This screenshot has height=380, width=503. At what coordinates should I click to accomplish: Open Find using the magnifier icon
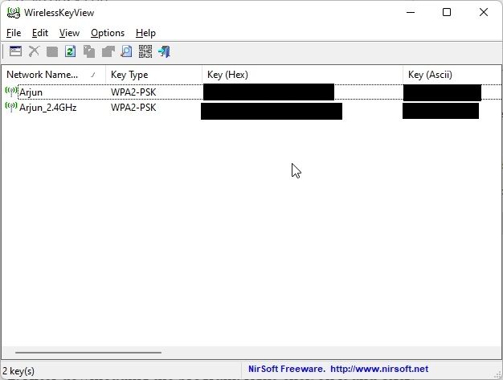point(126,51)
